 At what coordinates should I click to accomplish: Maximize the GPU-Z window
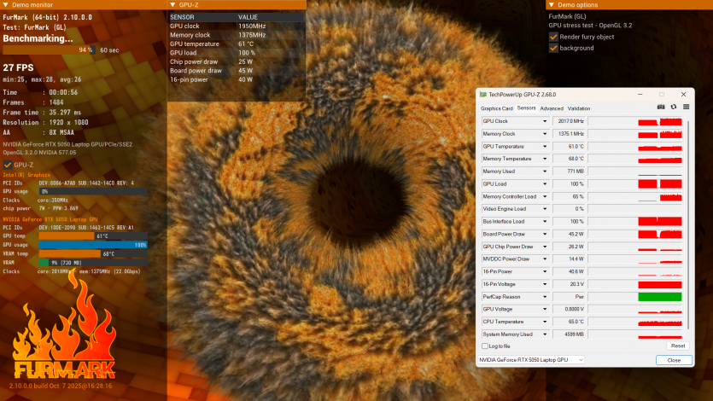661,94
